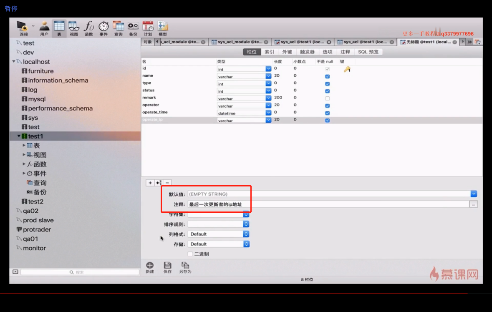
Task: Switch to the 对象 objects tab
Action: point(147,42)
